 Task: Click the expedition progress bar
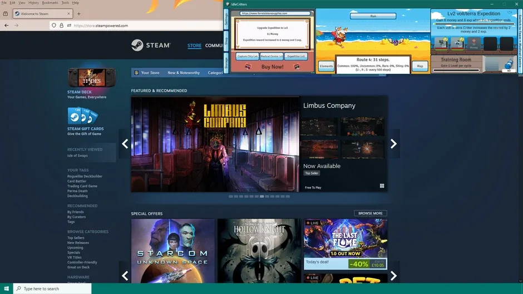click(x=473, y=24)
